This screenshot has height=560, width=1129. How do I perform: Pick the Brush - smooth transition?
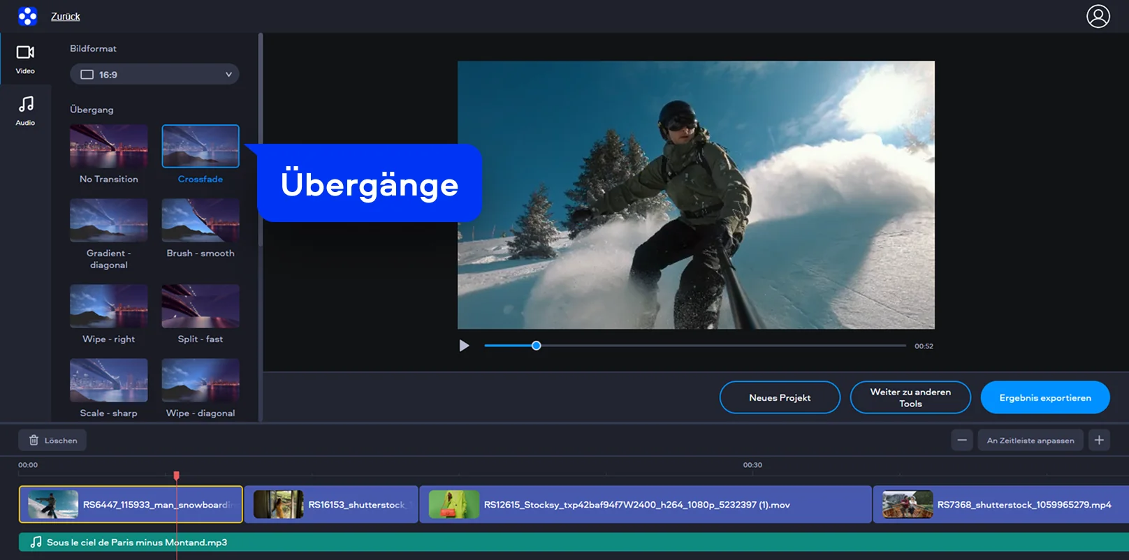tap(201, 220)
